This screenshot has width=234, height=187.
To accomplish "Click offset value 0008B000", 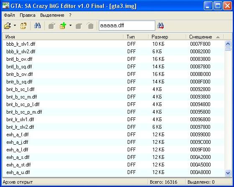I will click(200, 74).
